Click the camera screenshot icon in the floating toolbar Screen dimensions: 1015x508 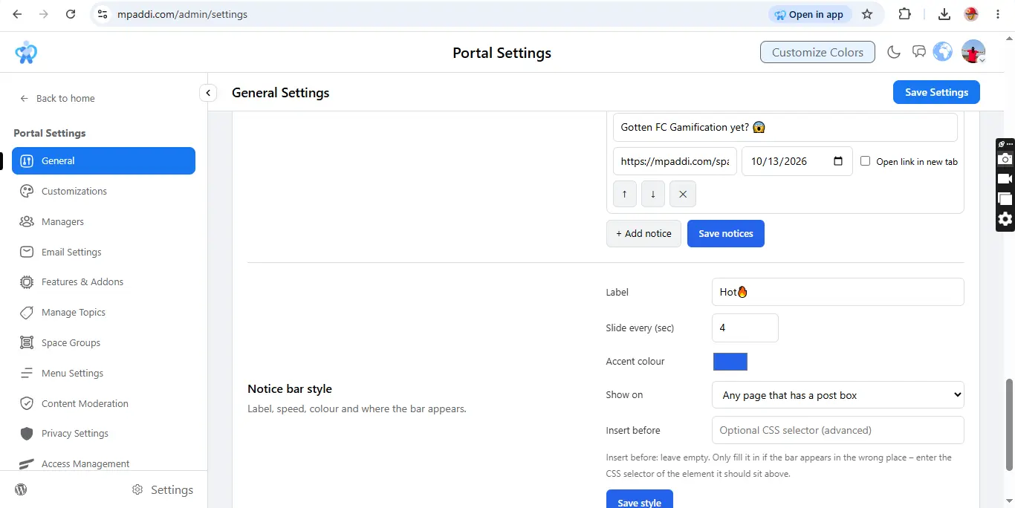pyautogui.click(x=1005, y=159)
